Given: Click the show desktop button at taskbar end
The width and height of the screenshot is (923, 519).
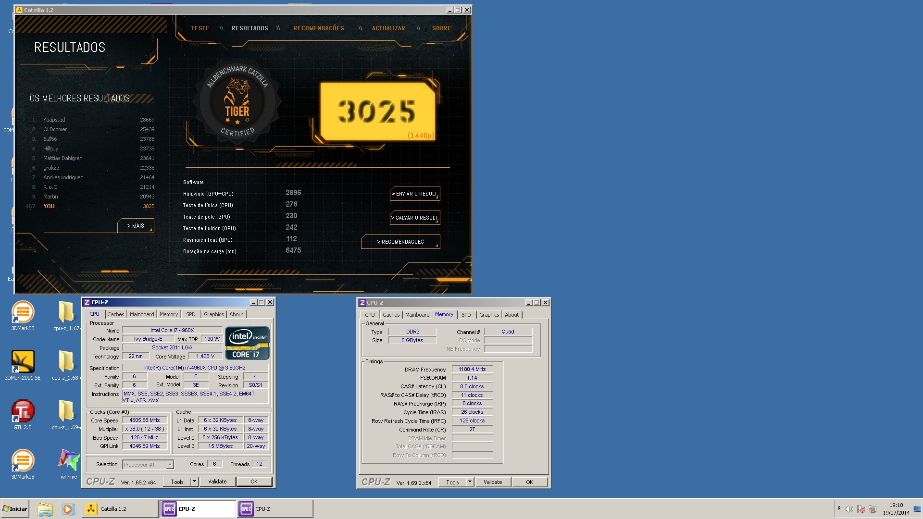Looking at the screenshot, I should point(917,509).
